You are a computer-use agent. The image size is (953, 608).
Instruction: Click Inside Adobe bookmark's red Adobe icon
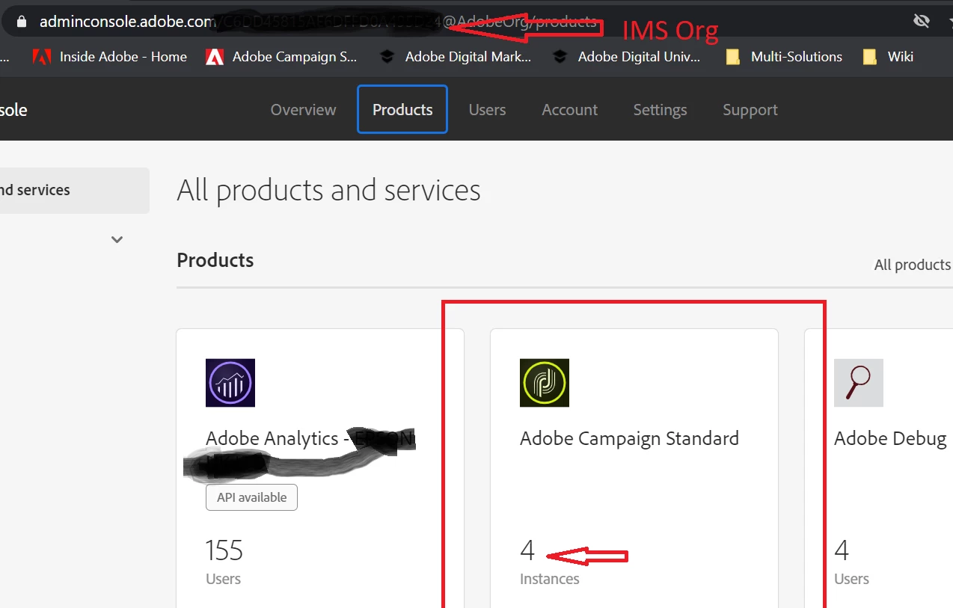(42, 57)
